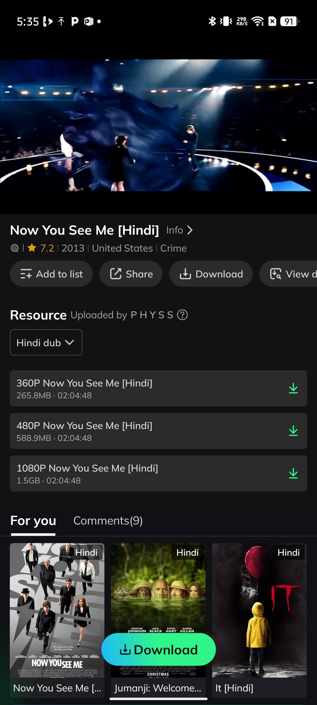Tap the Bluetooth icon in the status bar
Screen dimensions: 317x705
point(212,21)
